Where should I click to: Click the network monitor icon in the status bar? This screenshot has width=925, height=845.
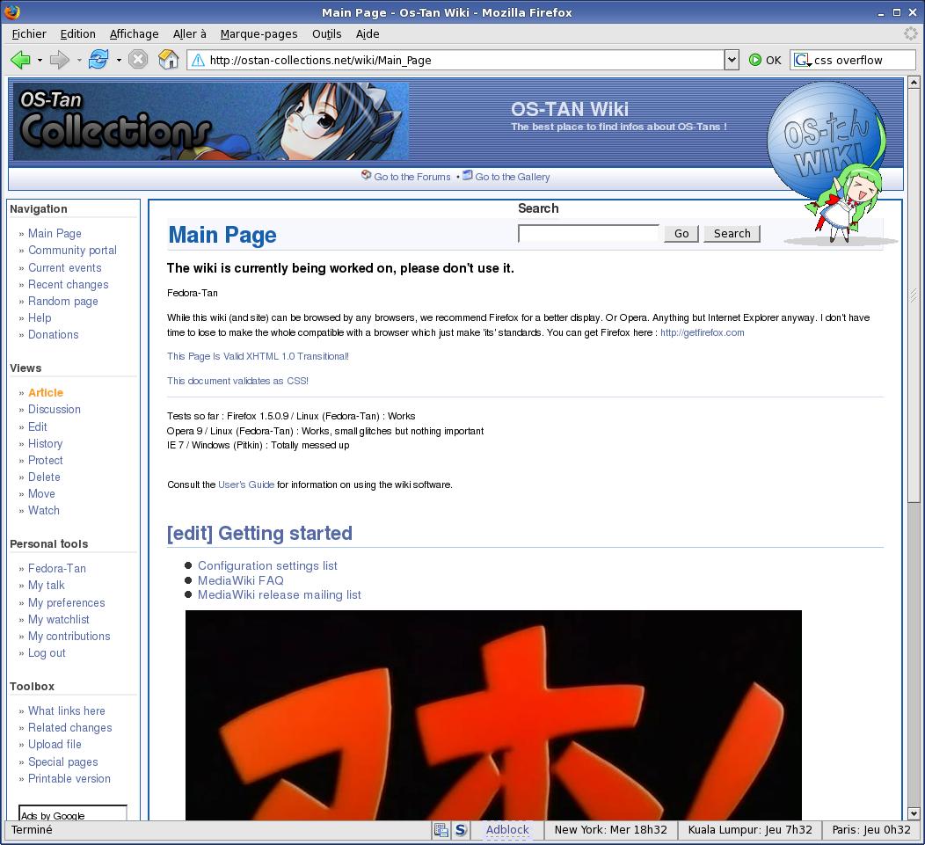pyautogui.click(x=441, y=830)
